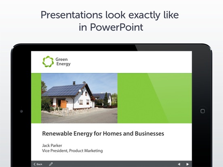Tap the Back button in the viewer toolbar
The width and height of the screenshot is (223, 167).
pos(38,164)
